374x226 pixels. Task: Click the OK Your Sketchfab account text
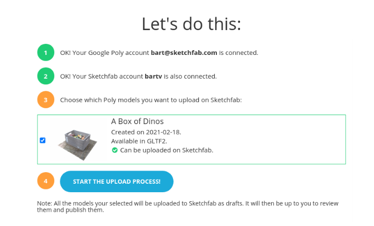[102, 76]
